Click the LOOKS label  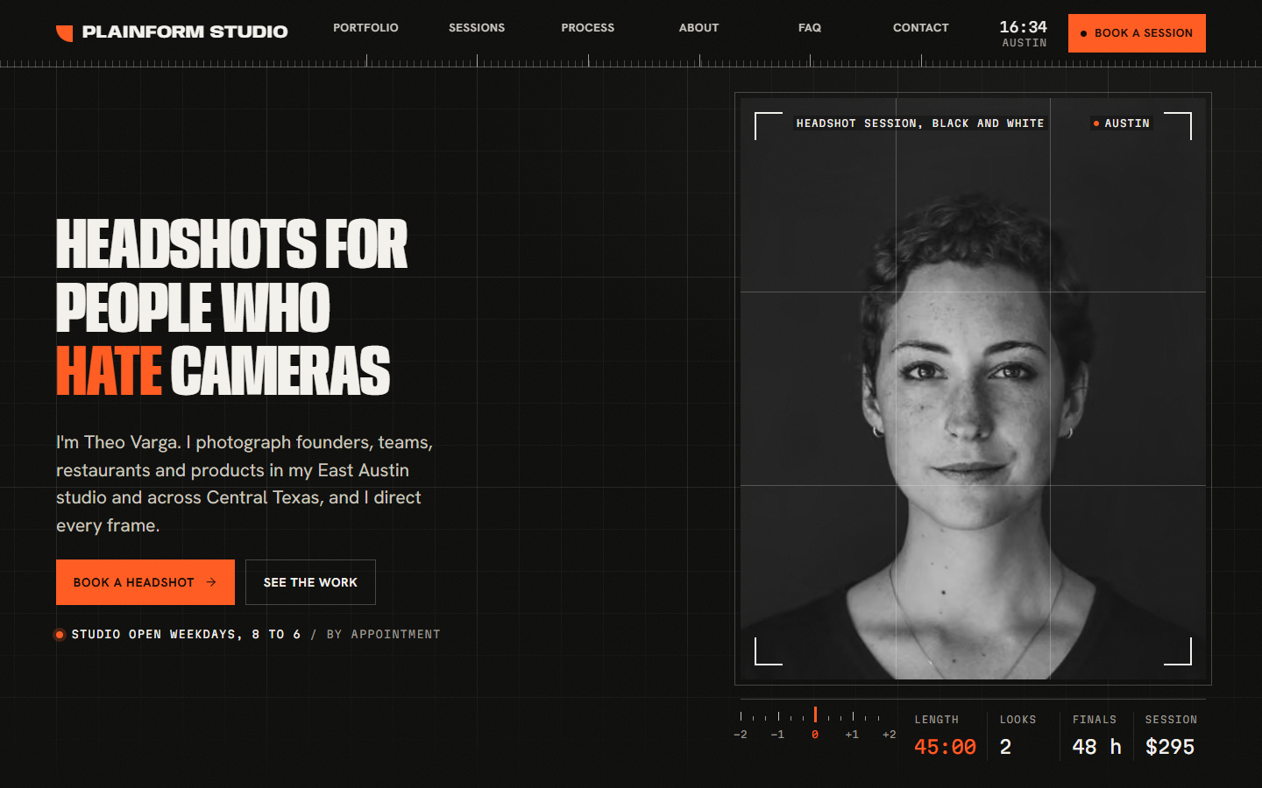[x=1017, y=720]
